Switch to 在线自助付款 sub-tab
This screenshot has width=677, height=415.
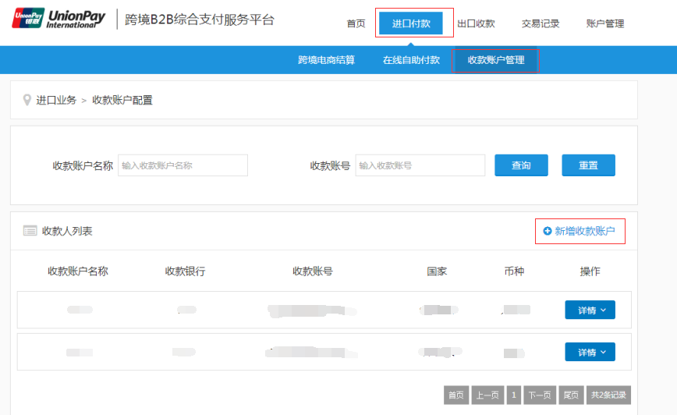click(x=411, y=60)
